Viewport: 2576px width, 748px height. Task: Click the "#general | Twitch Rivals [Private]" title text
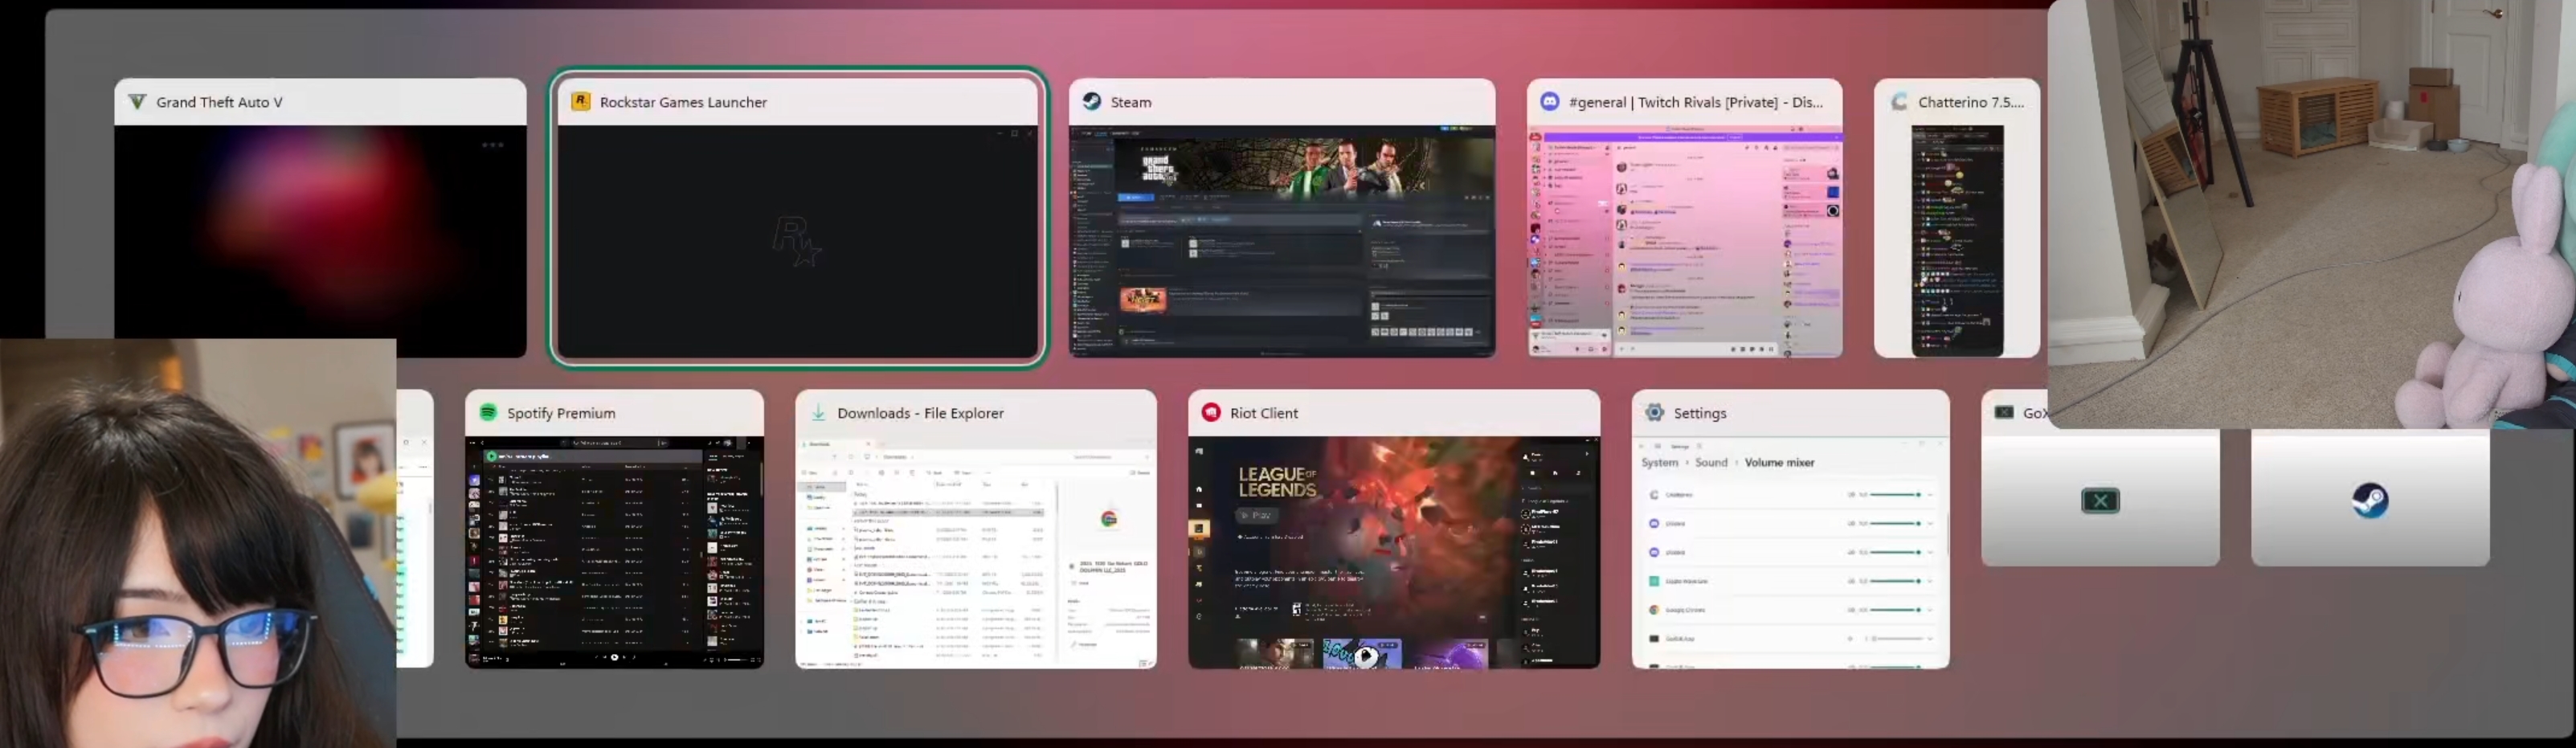coord(1674,102)
